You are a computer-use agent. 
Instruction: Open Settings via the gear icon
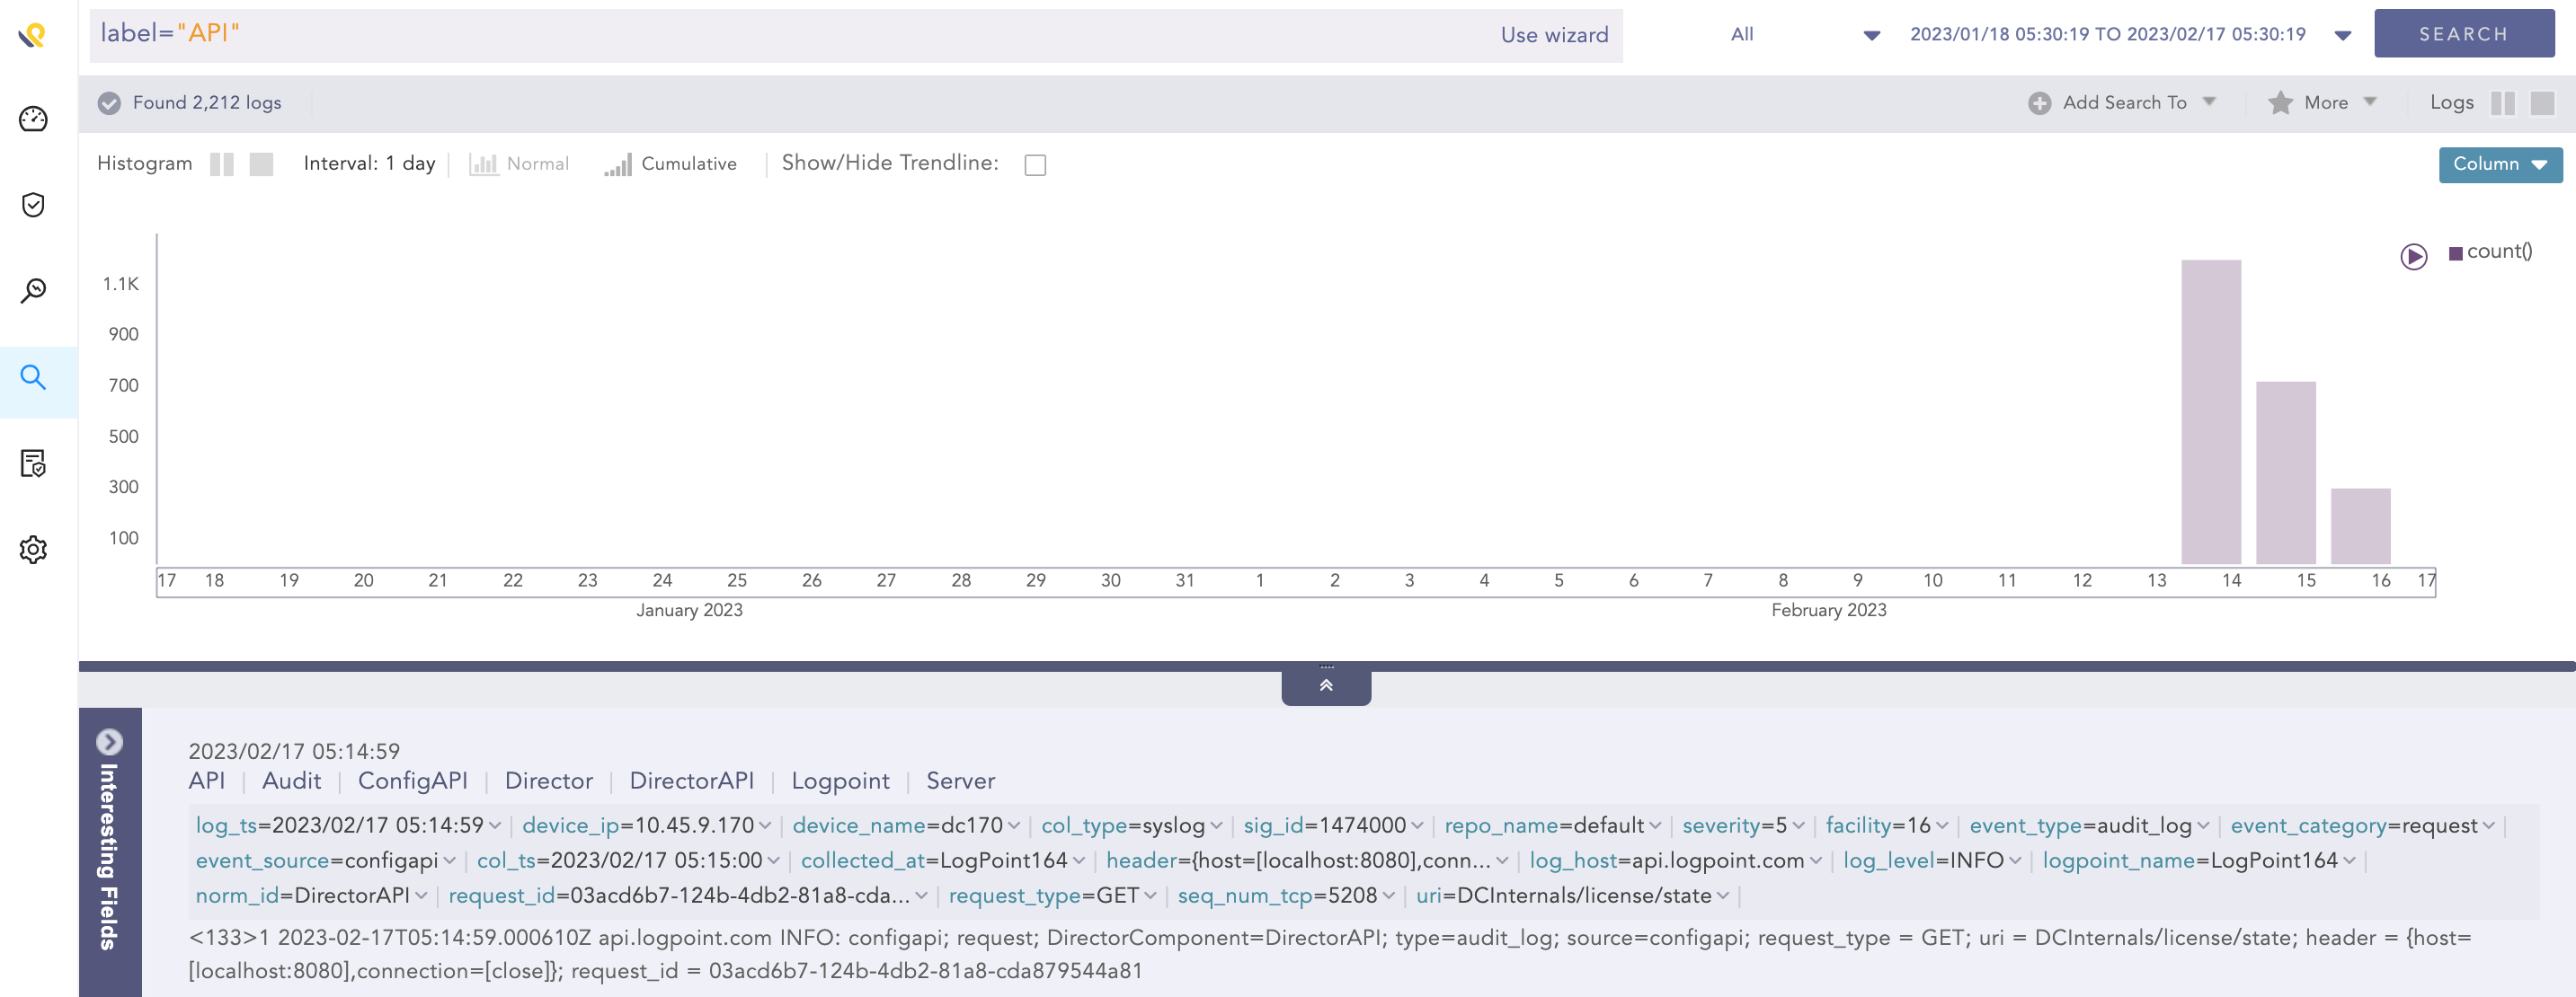click(33, 549)
